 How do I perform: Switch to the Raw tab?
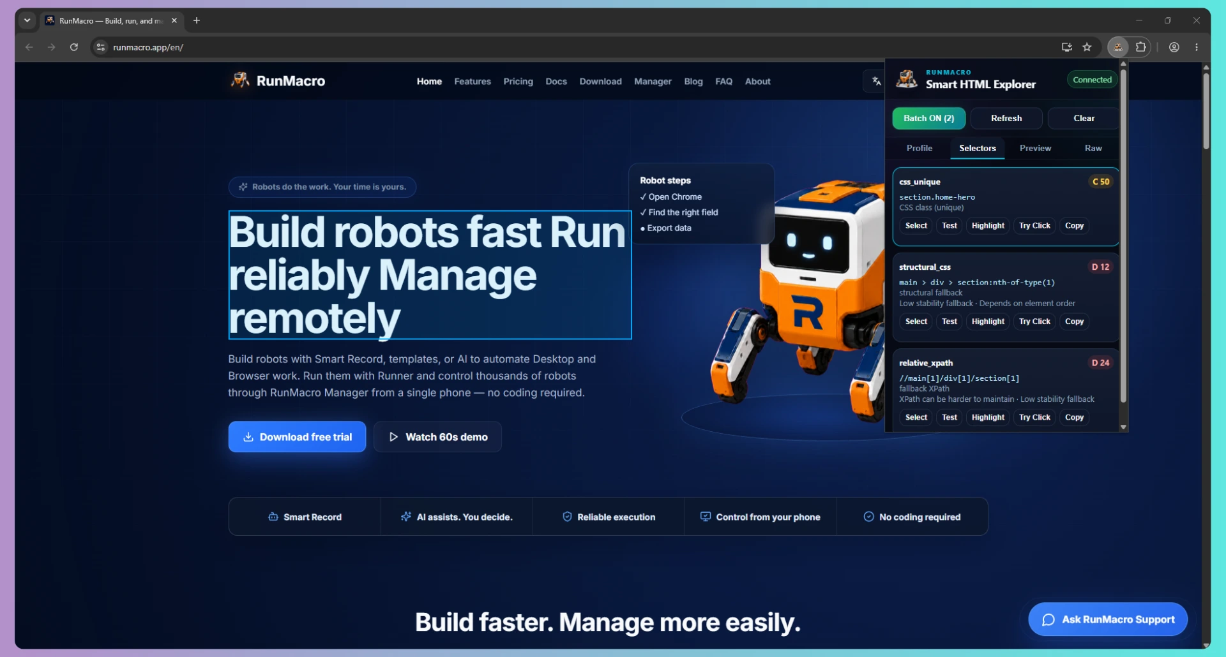(x=1093, y=148)
